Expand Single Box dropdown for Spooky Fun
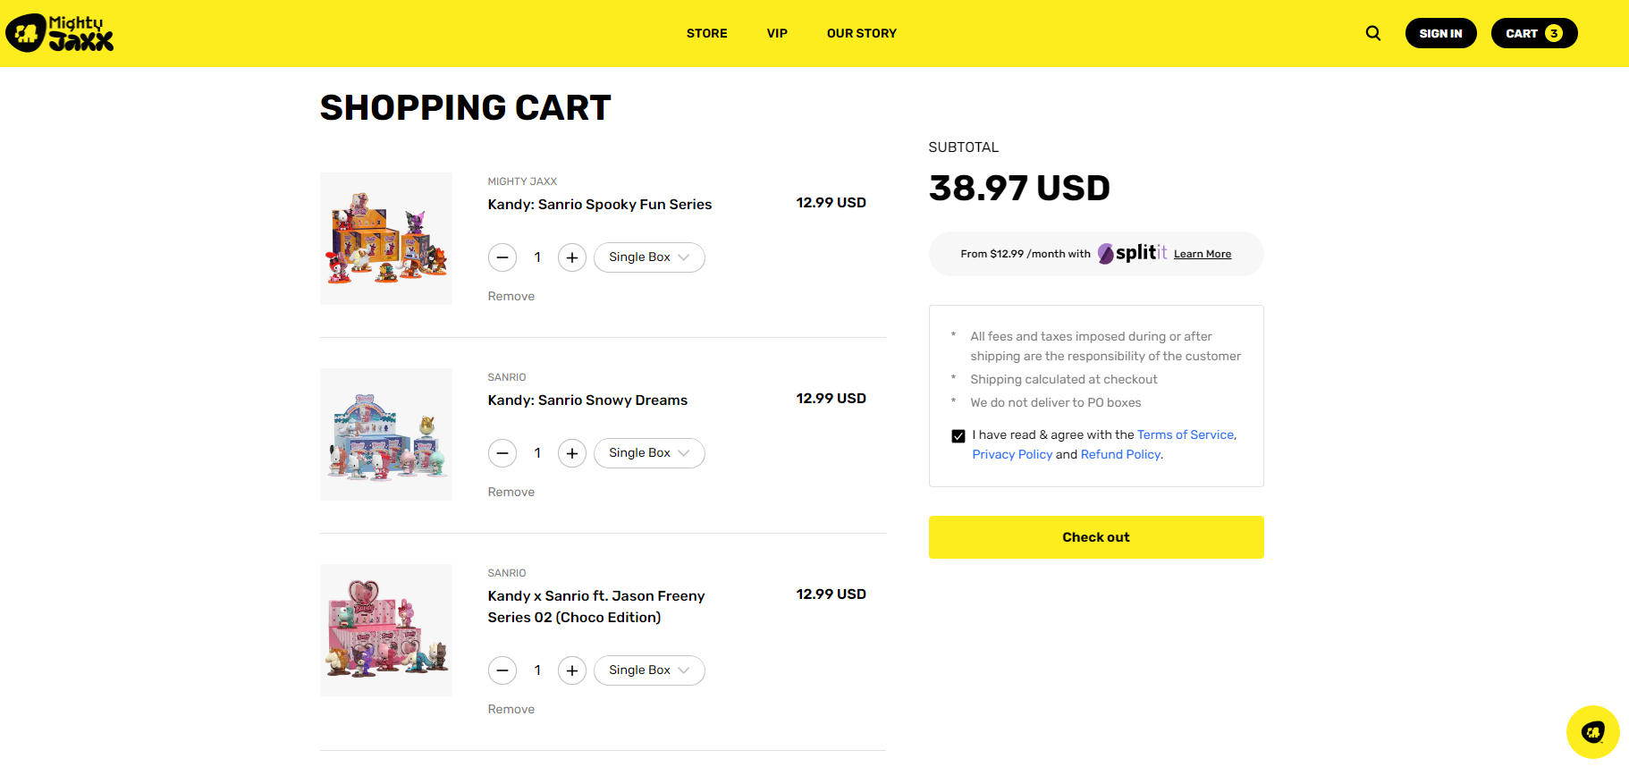The height and width of the screenshot is (767, 1629). (649, 257)
